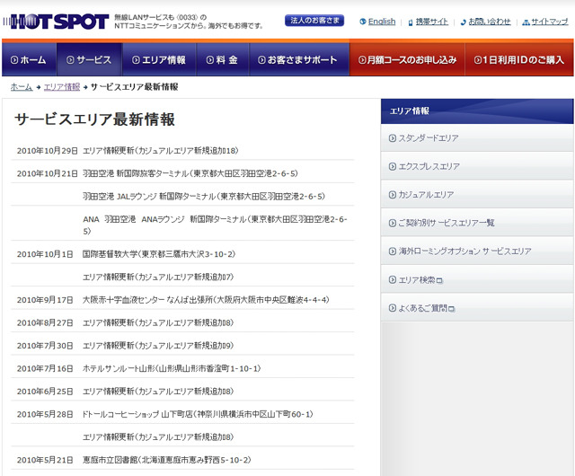Click the HOTSPOT logo
575x476 pixels.
point(56,22)
